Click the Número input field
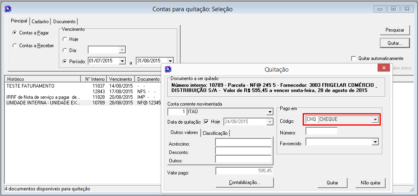This screenshot has width=418, height=196. (x=321, y=131)
